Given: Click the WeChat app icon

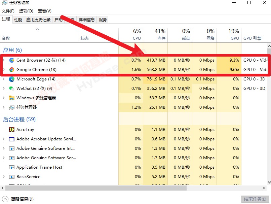Looking at the screenshot, I should pyautogui.click(x=11, y=89).
